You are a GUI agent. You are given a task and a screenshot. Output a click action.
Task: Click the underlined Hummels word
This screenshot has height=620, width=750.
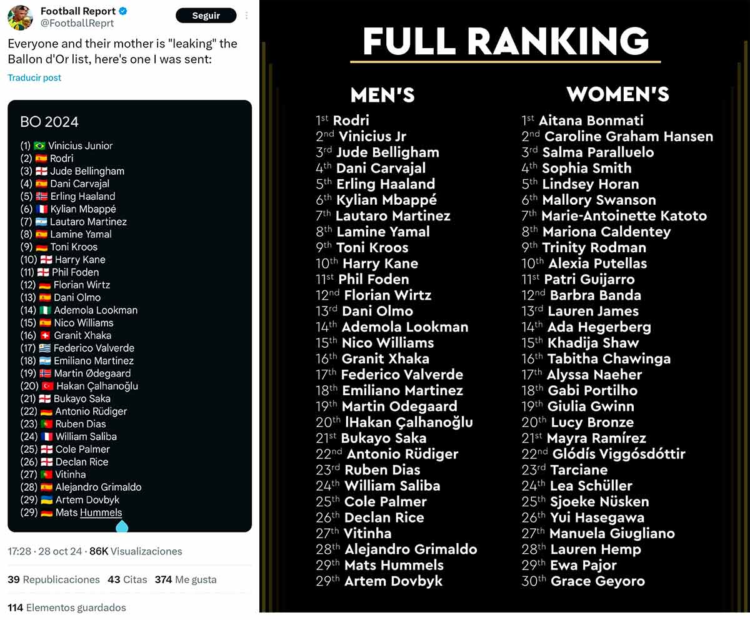coord(101,513)
